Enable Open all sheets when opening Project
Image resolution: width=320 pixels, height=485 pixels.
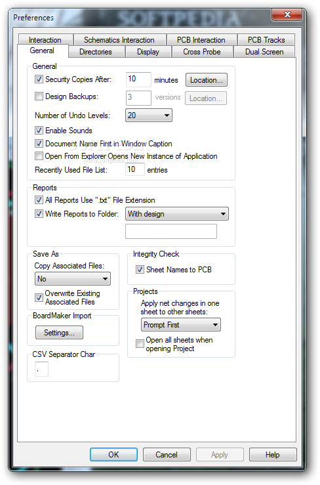(x=140, y=343)
